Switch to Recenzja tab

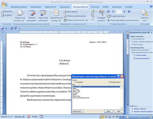pos(95,7)
